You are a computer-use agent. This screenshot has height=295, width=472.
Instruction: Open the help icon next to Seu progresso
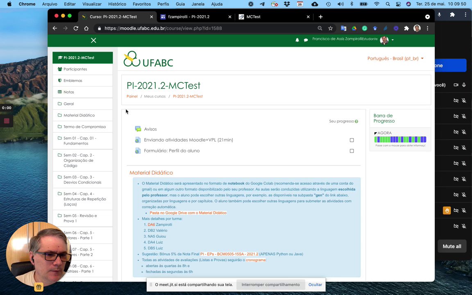[x=356, y=121]
